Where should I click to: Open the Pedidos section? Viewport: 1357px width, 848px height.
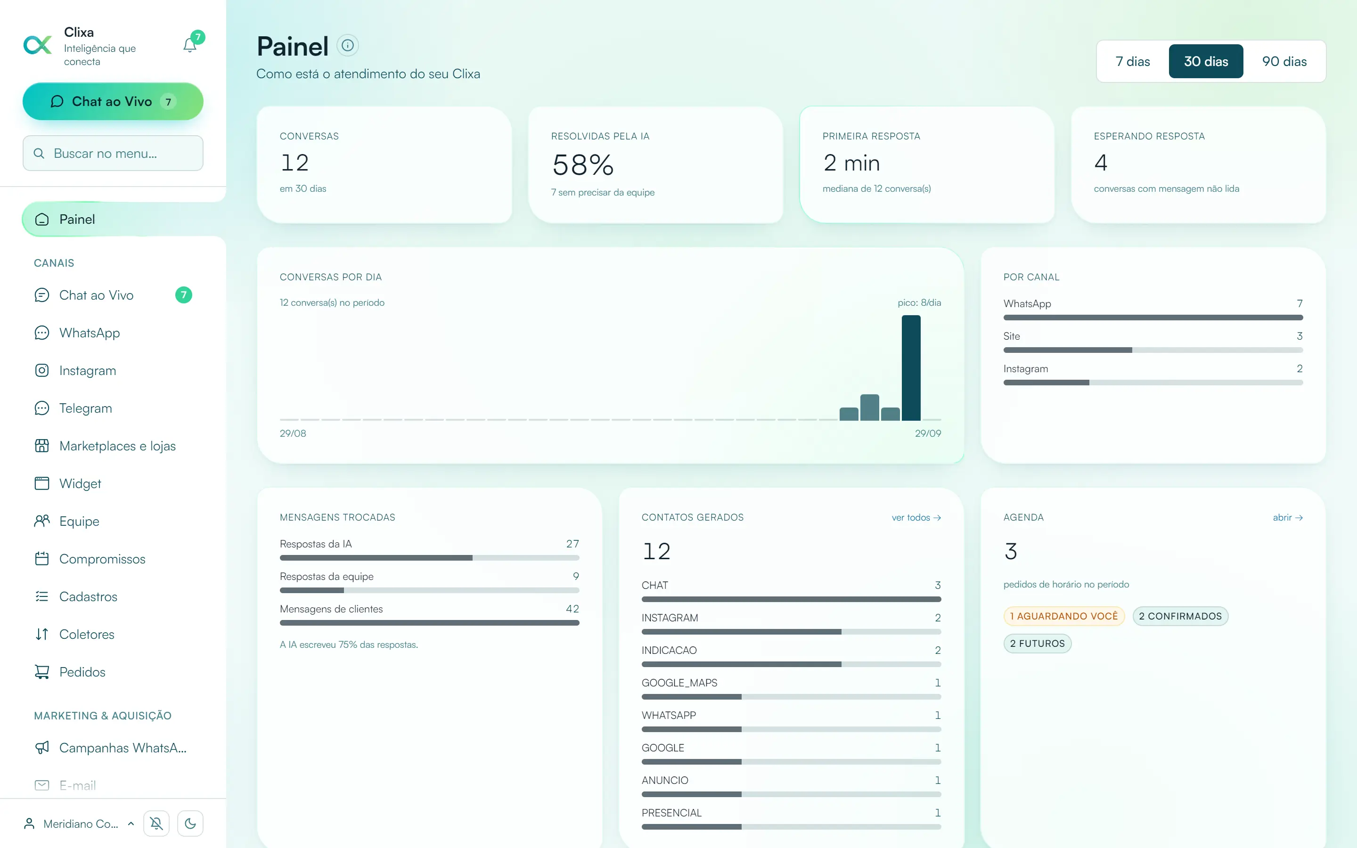113,672
